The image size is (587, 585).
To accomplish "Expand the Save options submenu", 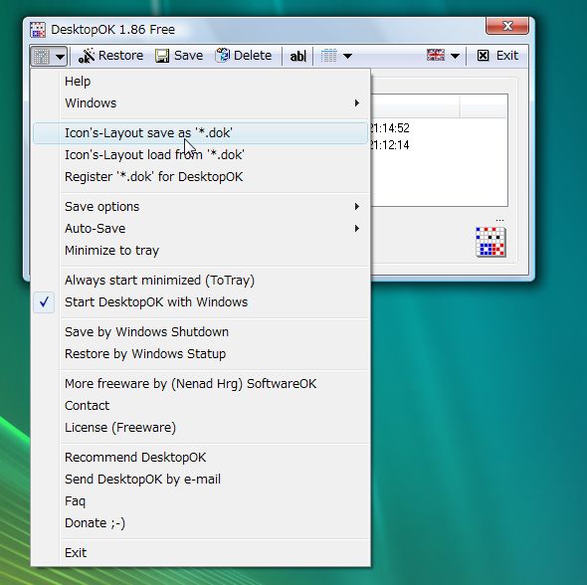I will [201, 207].
